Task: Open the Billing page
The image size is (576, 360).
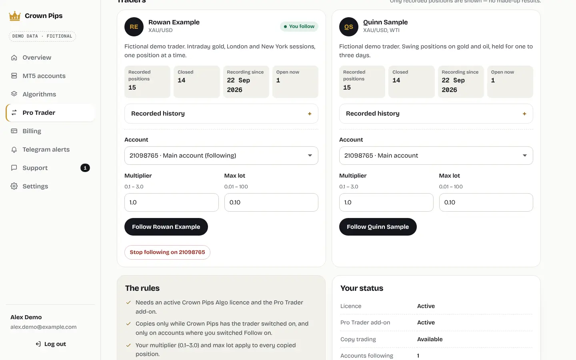Action: [x=50, y=131]
